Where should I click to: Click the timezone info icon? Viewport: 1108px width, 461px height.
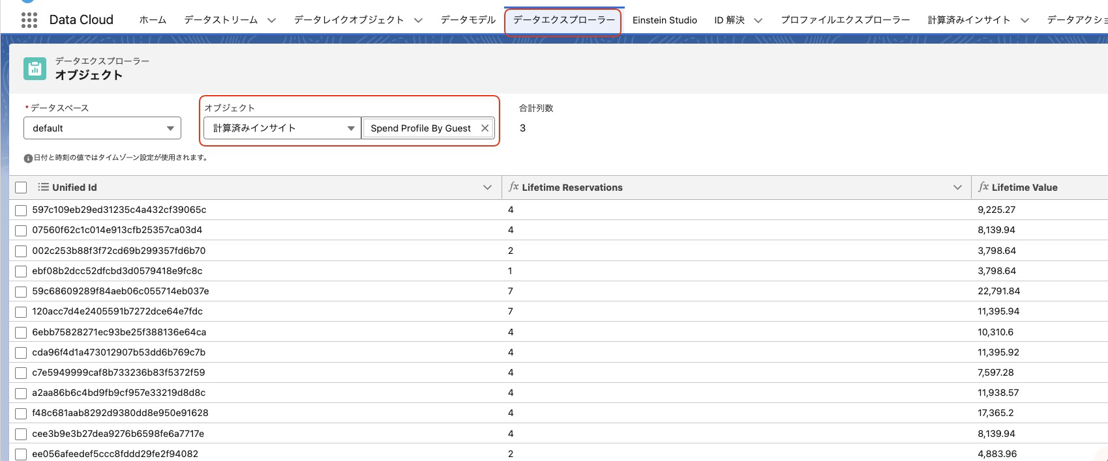[28, 158]
